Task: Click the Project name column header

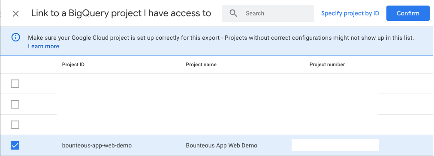Action: click(201, 65)
